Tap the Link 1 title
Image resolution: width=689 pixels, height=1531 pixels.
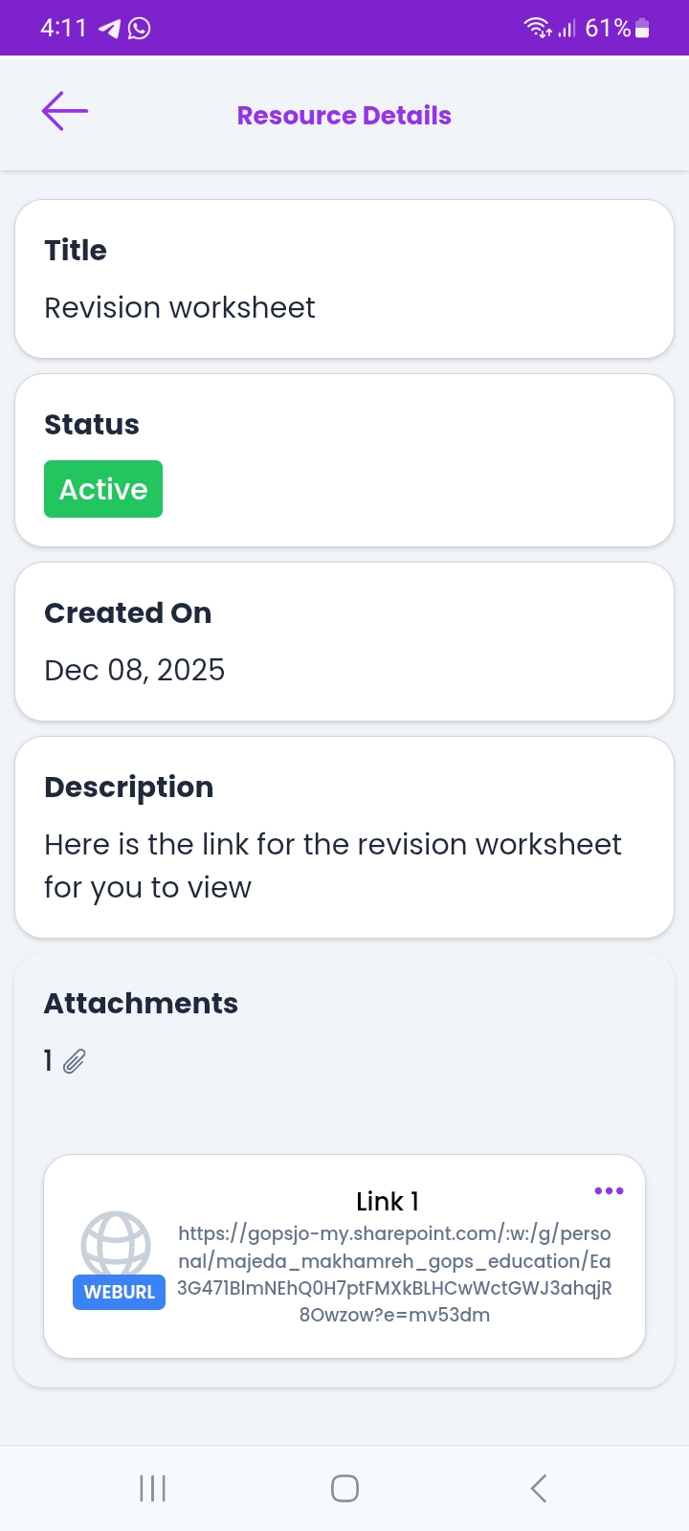point(387,1201)
